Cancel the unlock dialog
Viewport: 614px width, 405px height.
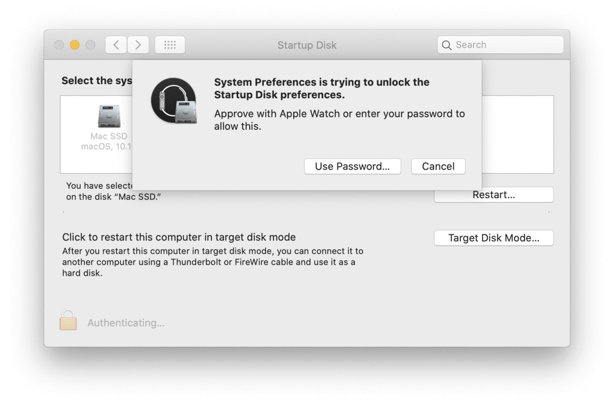[x=438, y=166]
